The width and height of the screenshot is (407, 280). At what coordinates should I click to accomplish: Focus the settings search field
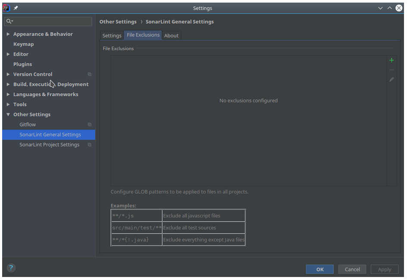pos(48,21)
